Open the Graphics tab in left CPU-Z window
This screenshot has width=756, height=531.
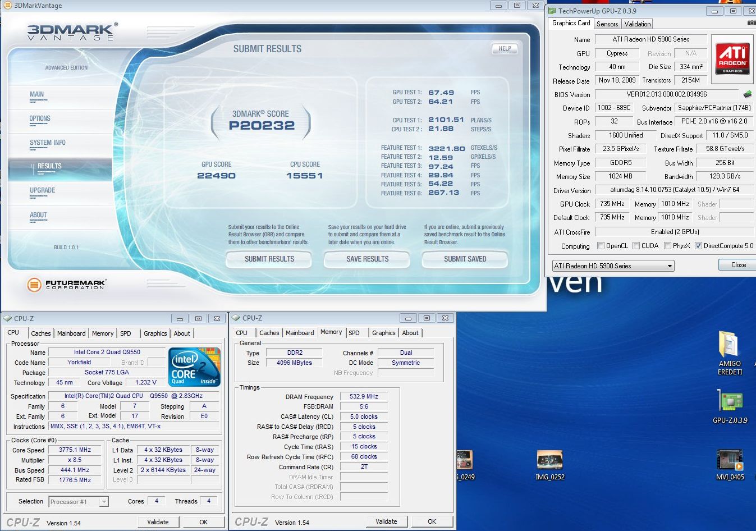tap(155, 333)
